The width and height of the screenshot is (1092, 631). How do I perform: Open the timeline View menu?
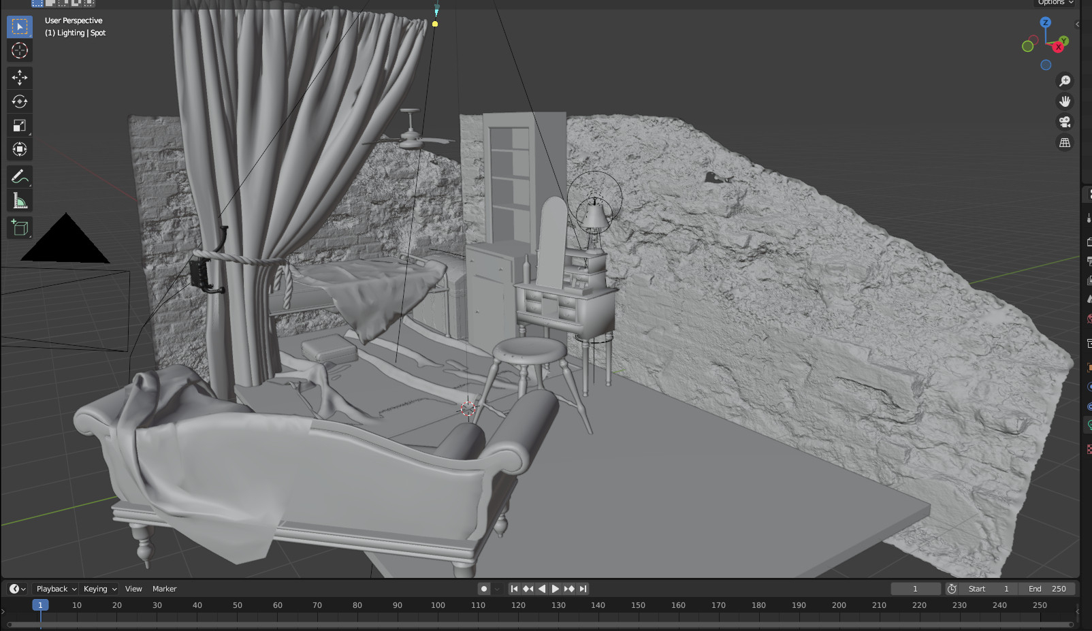tap(133, 589)
